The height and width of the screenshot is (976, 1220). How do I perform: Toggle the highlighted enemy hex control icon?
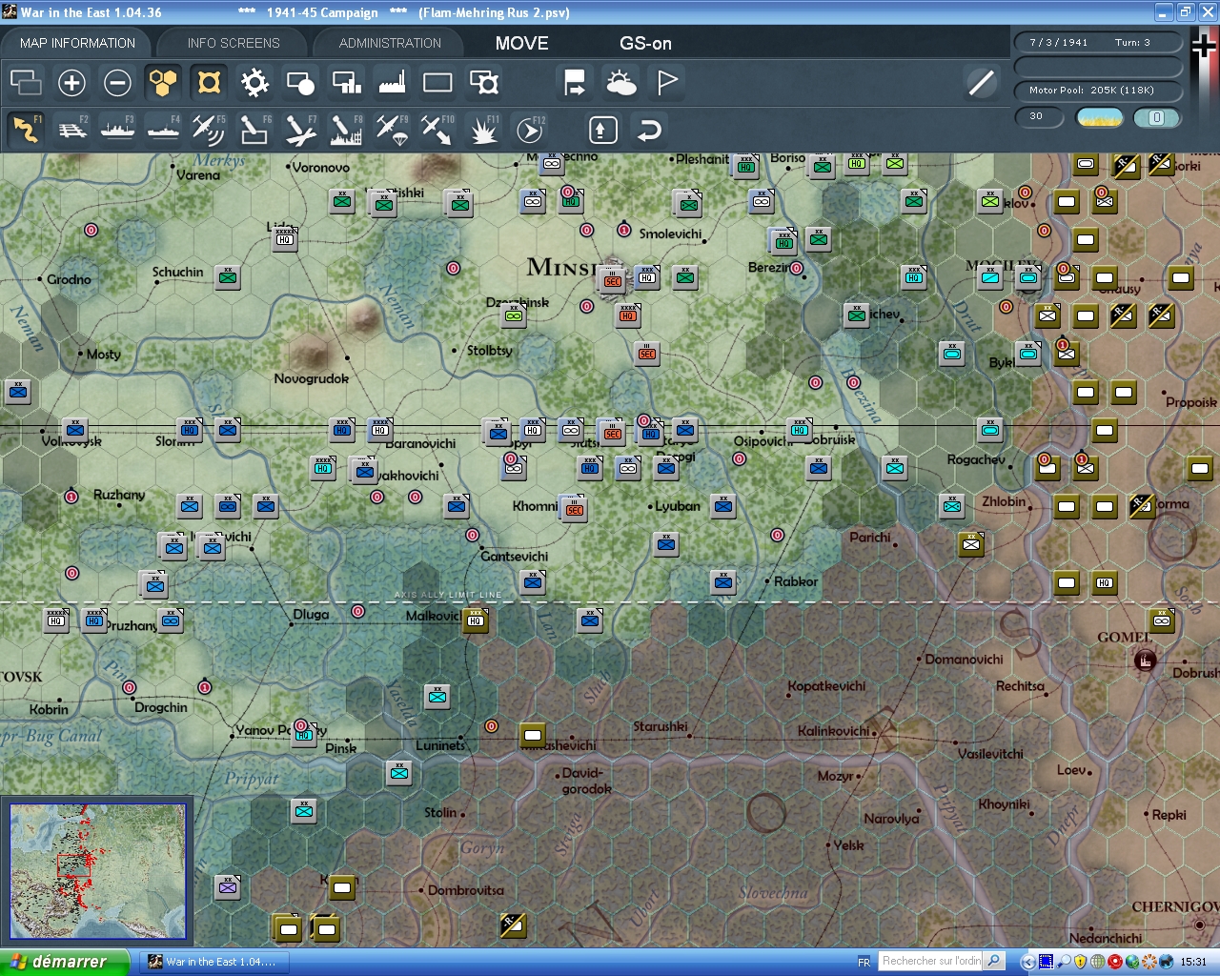click(x=209, y=83)
